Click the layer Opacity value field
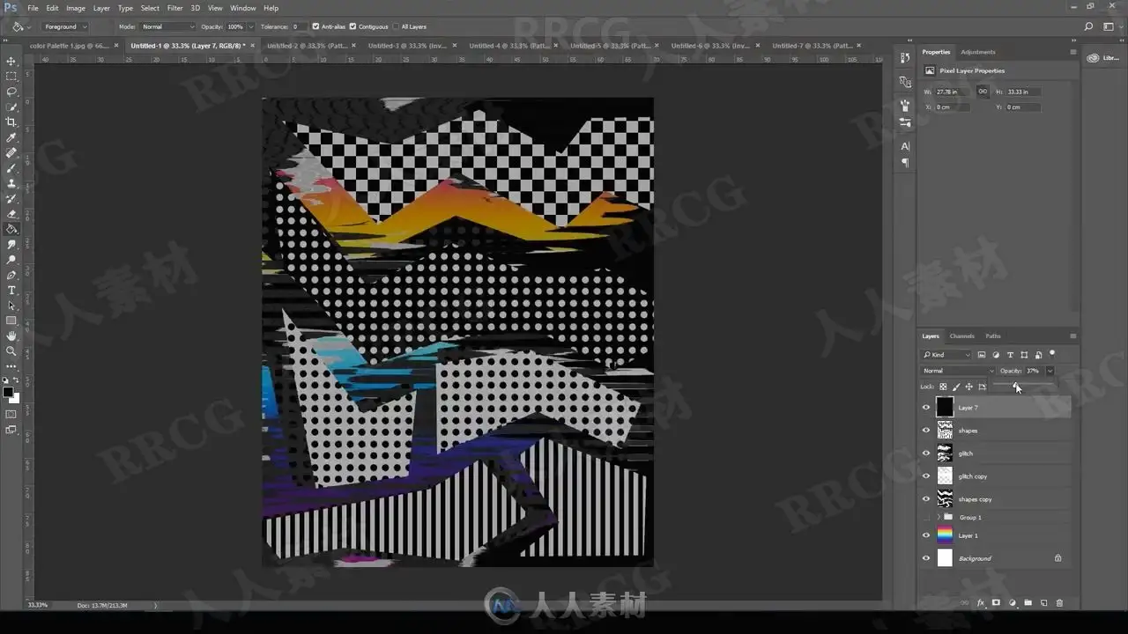This screenshot has width=1128, height=634. (1034, 371)
